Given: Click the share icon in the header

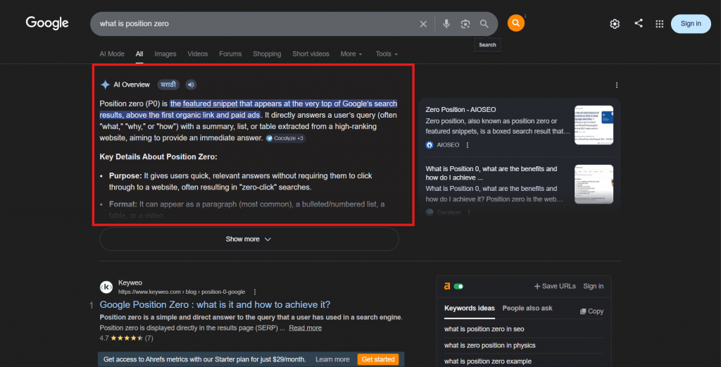Looking at the screenshot, I should pos(639,23).
